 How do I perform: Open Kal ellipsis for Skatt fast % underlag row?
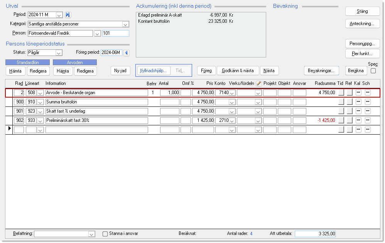tap(358, 111)
